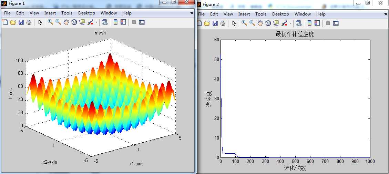The width and height of the screenshot is (389, 174).
Task: Open brush color dropdown arrow in Figure 1
Action: (x=96, y=23)
